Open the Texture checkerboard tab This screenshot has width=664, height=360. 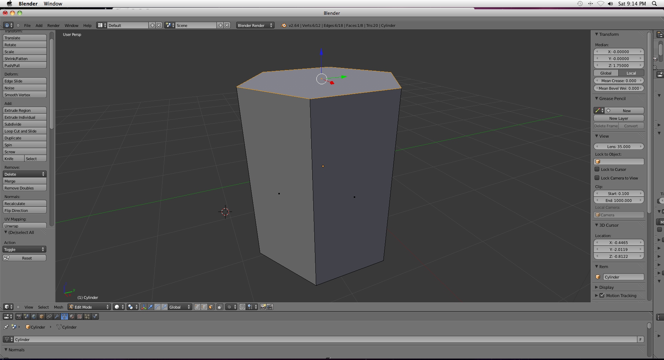click(80, 317)
